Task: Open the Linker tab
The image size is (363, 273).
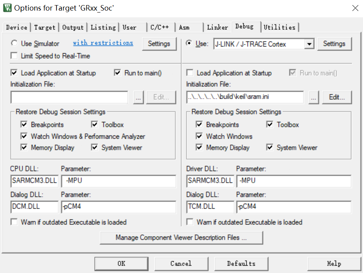Action: point(218,27)
